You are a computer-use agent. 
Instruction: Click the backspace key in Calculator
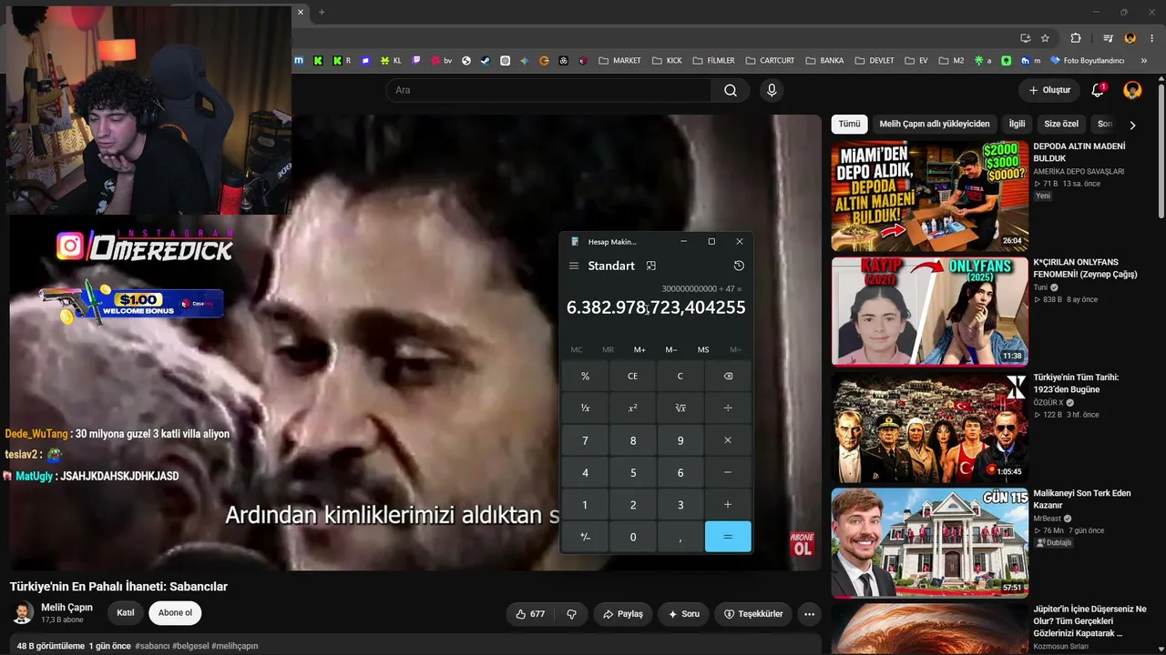(x=728, y=376)
